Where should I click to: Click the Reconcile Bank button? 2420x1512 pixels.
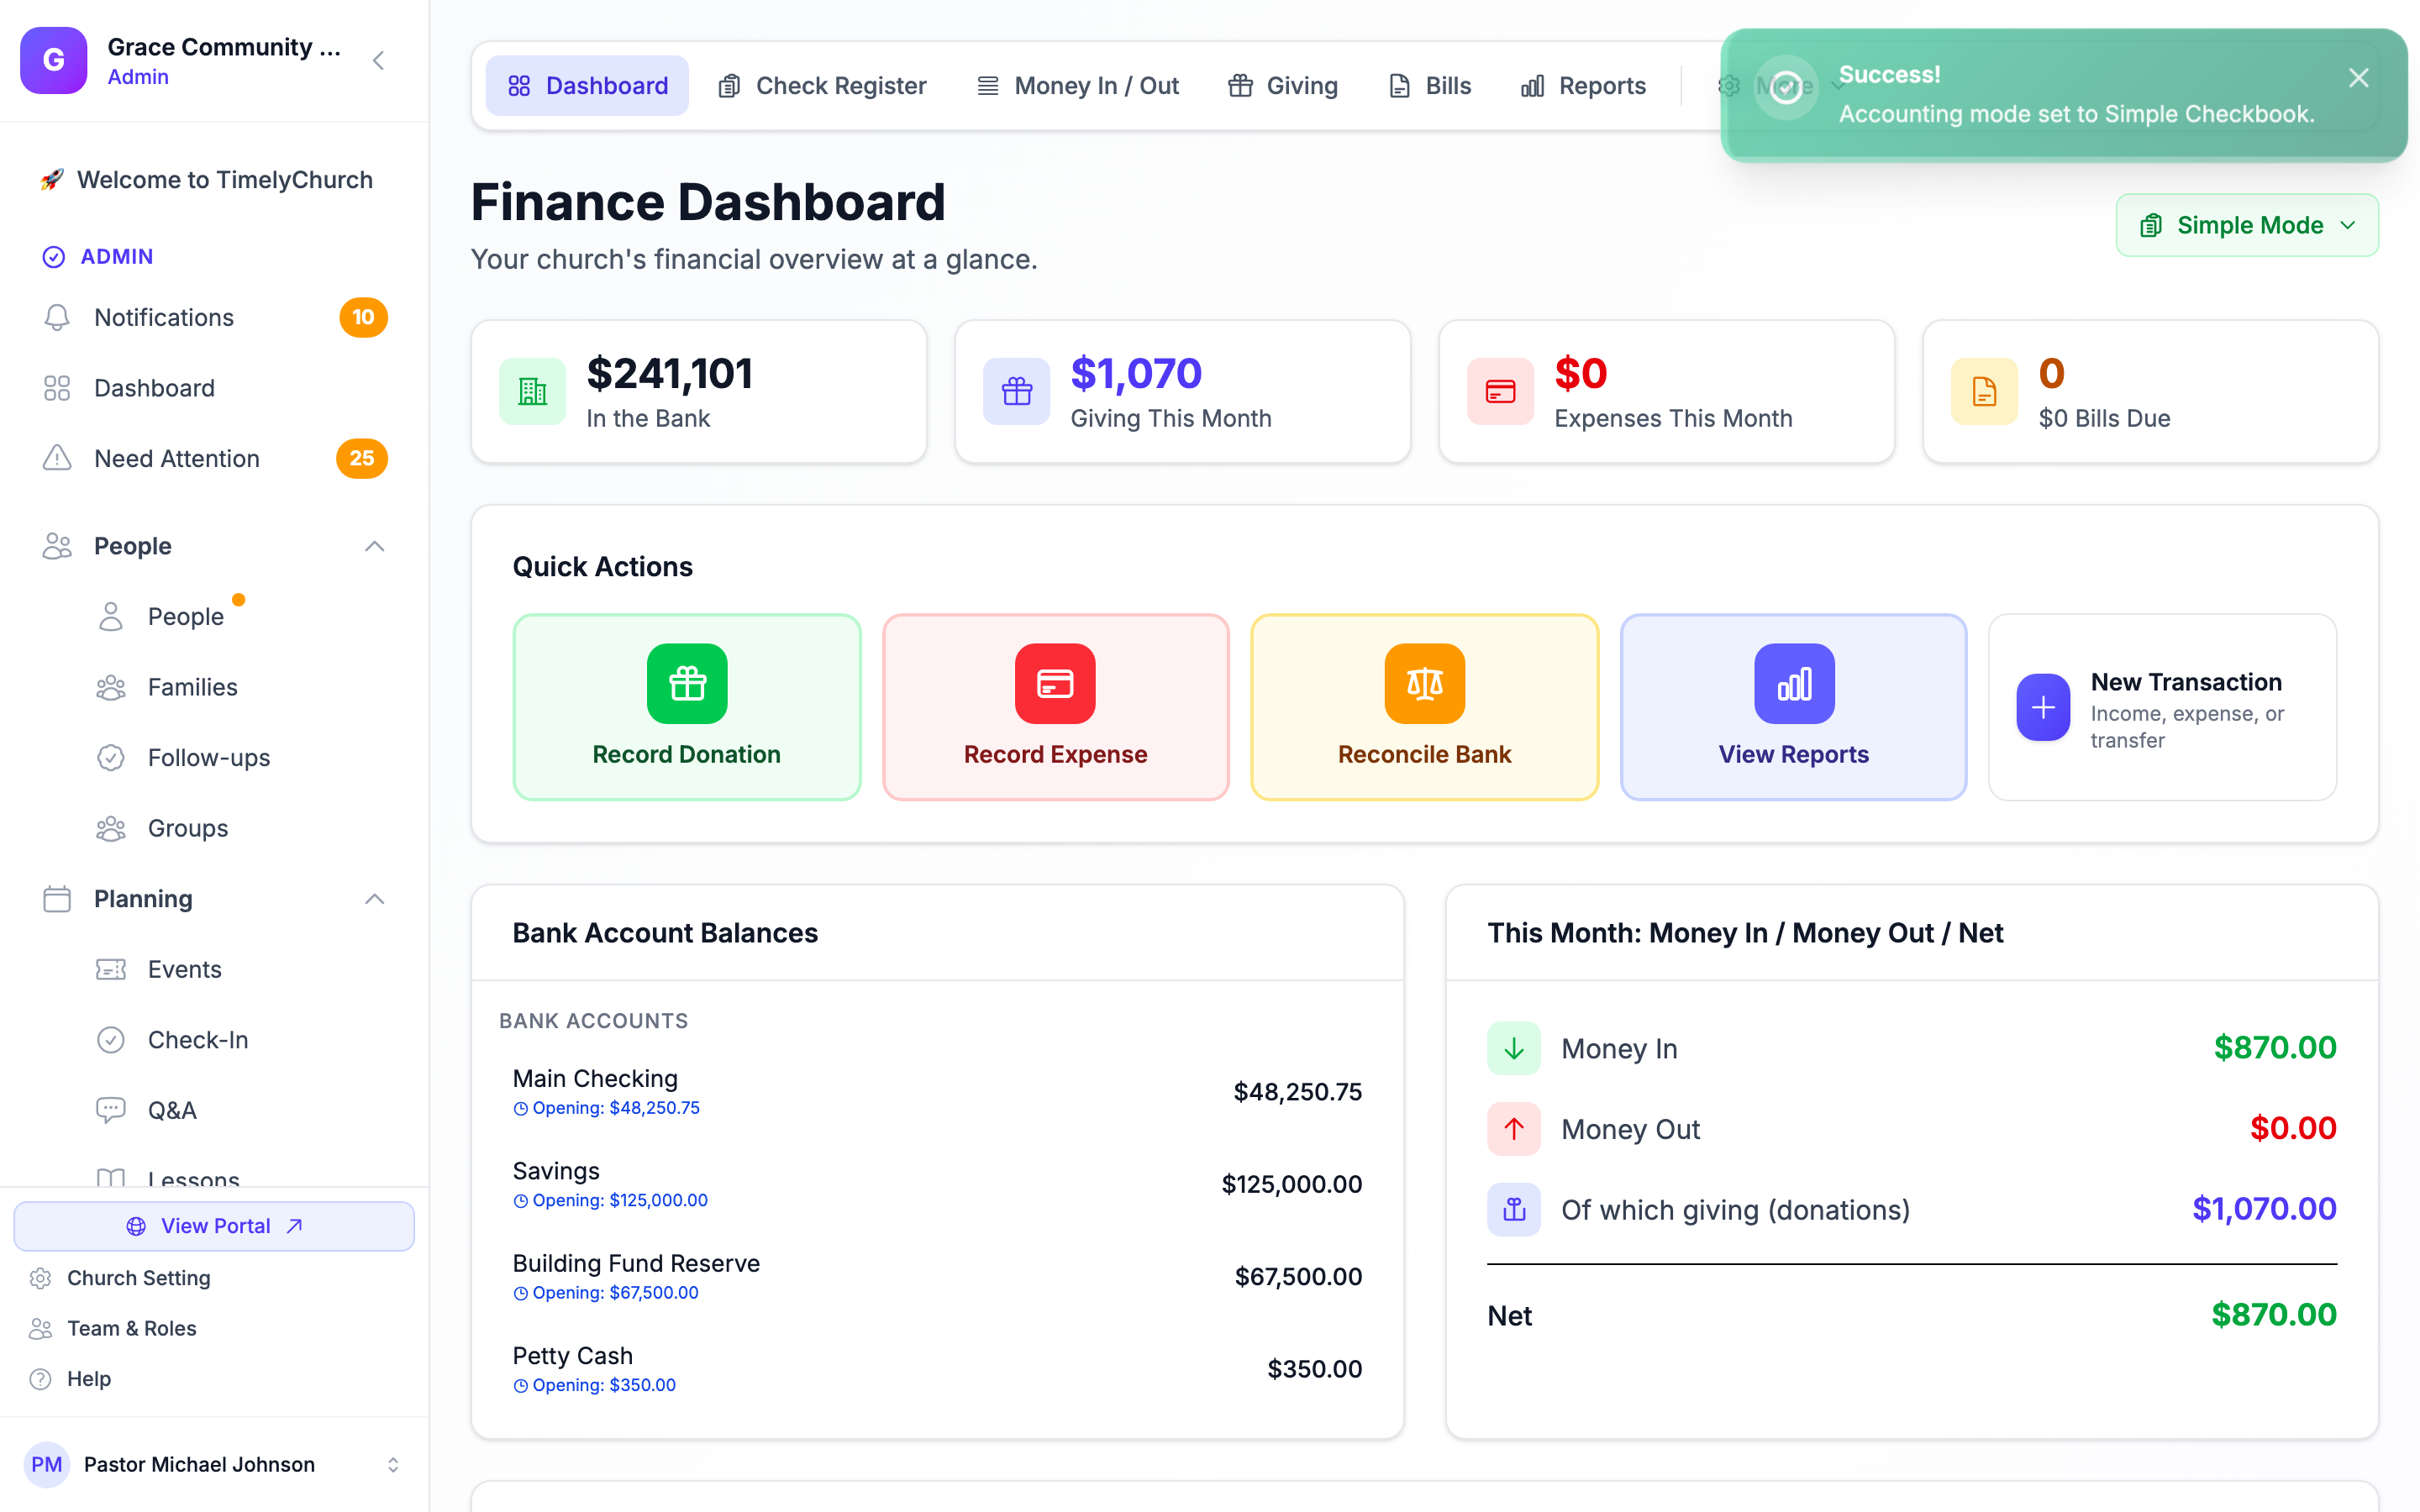tap(1425, 707)
